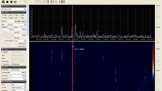Step the Shift value spinner
The height and width of the screenshot is (91, 162).
pyautogui.click(x=25, y=21)
